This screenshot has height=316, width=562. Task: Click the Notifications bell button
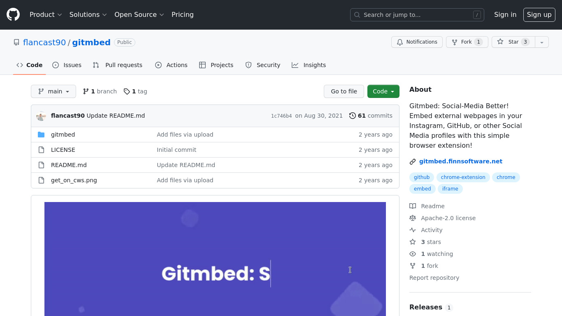click(x=417, y=42)
